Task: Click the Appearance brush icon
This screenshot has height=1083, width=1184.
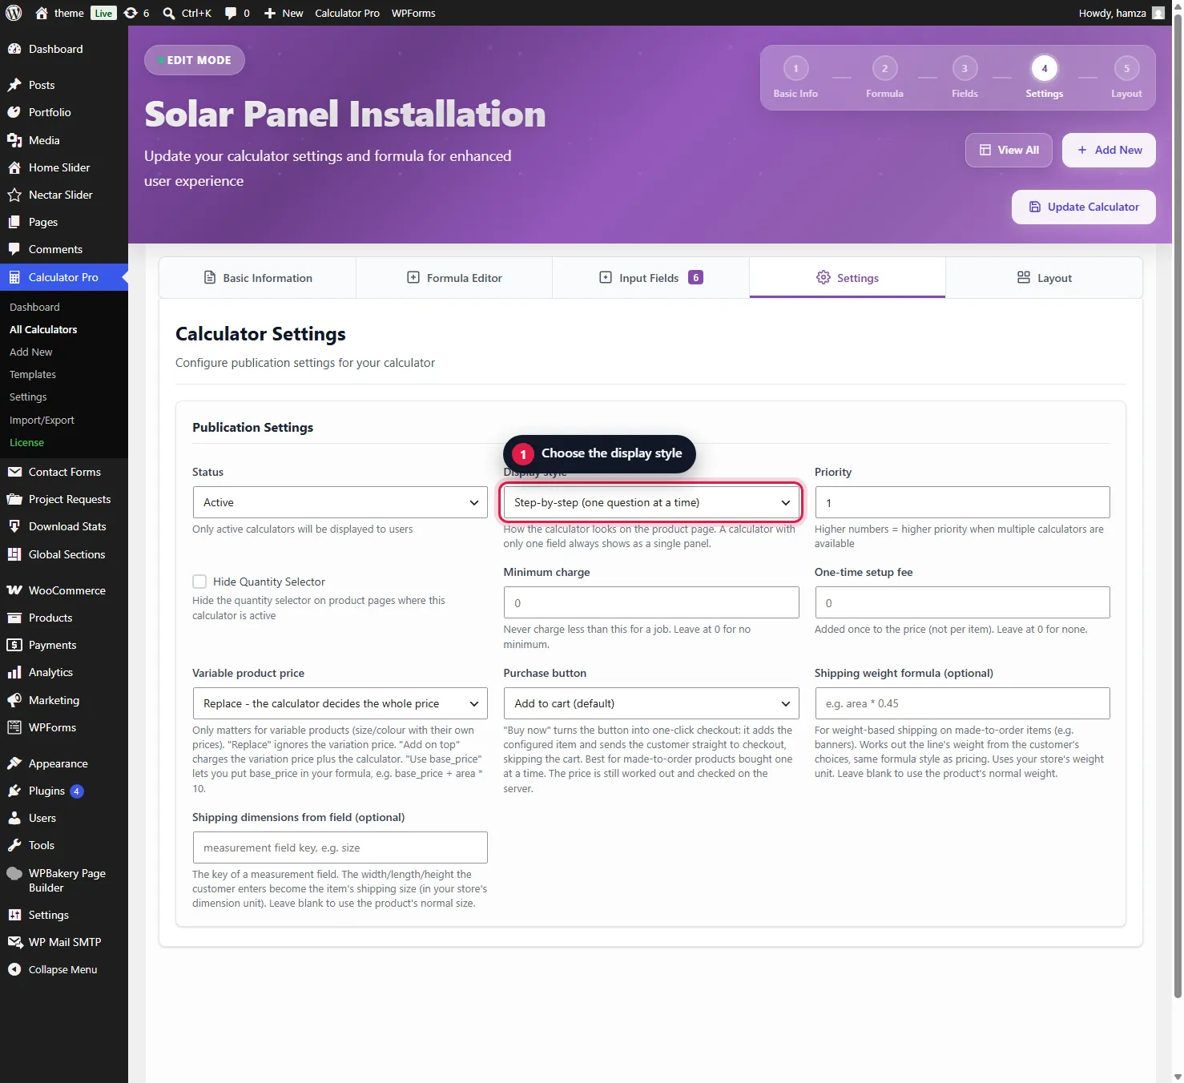Action: click(14, 763)
